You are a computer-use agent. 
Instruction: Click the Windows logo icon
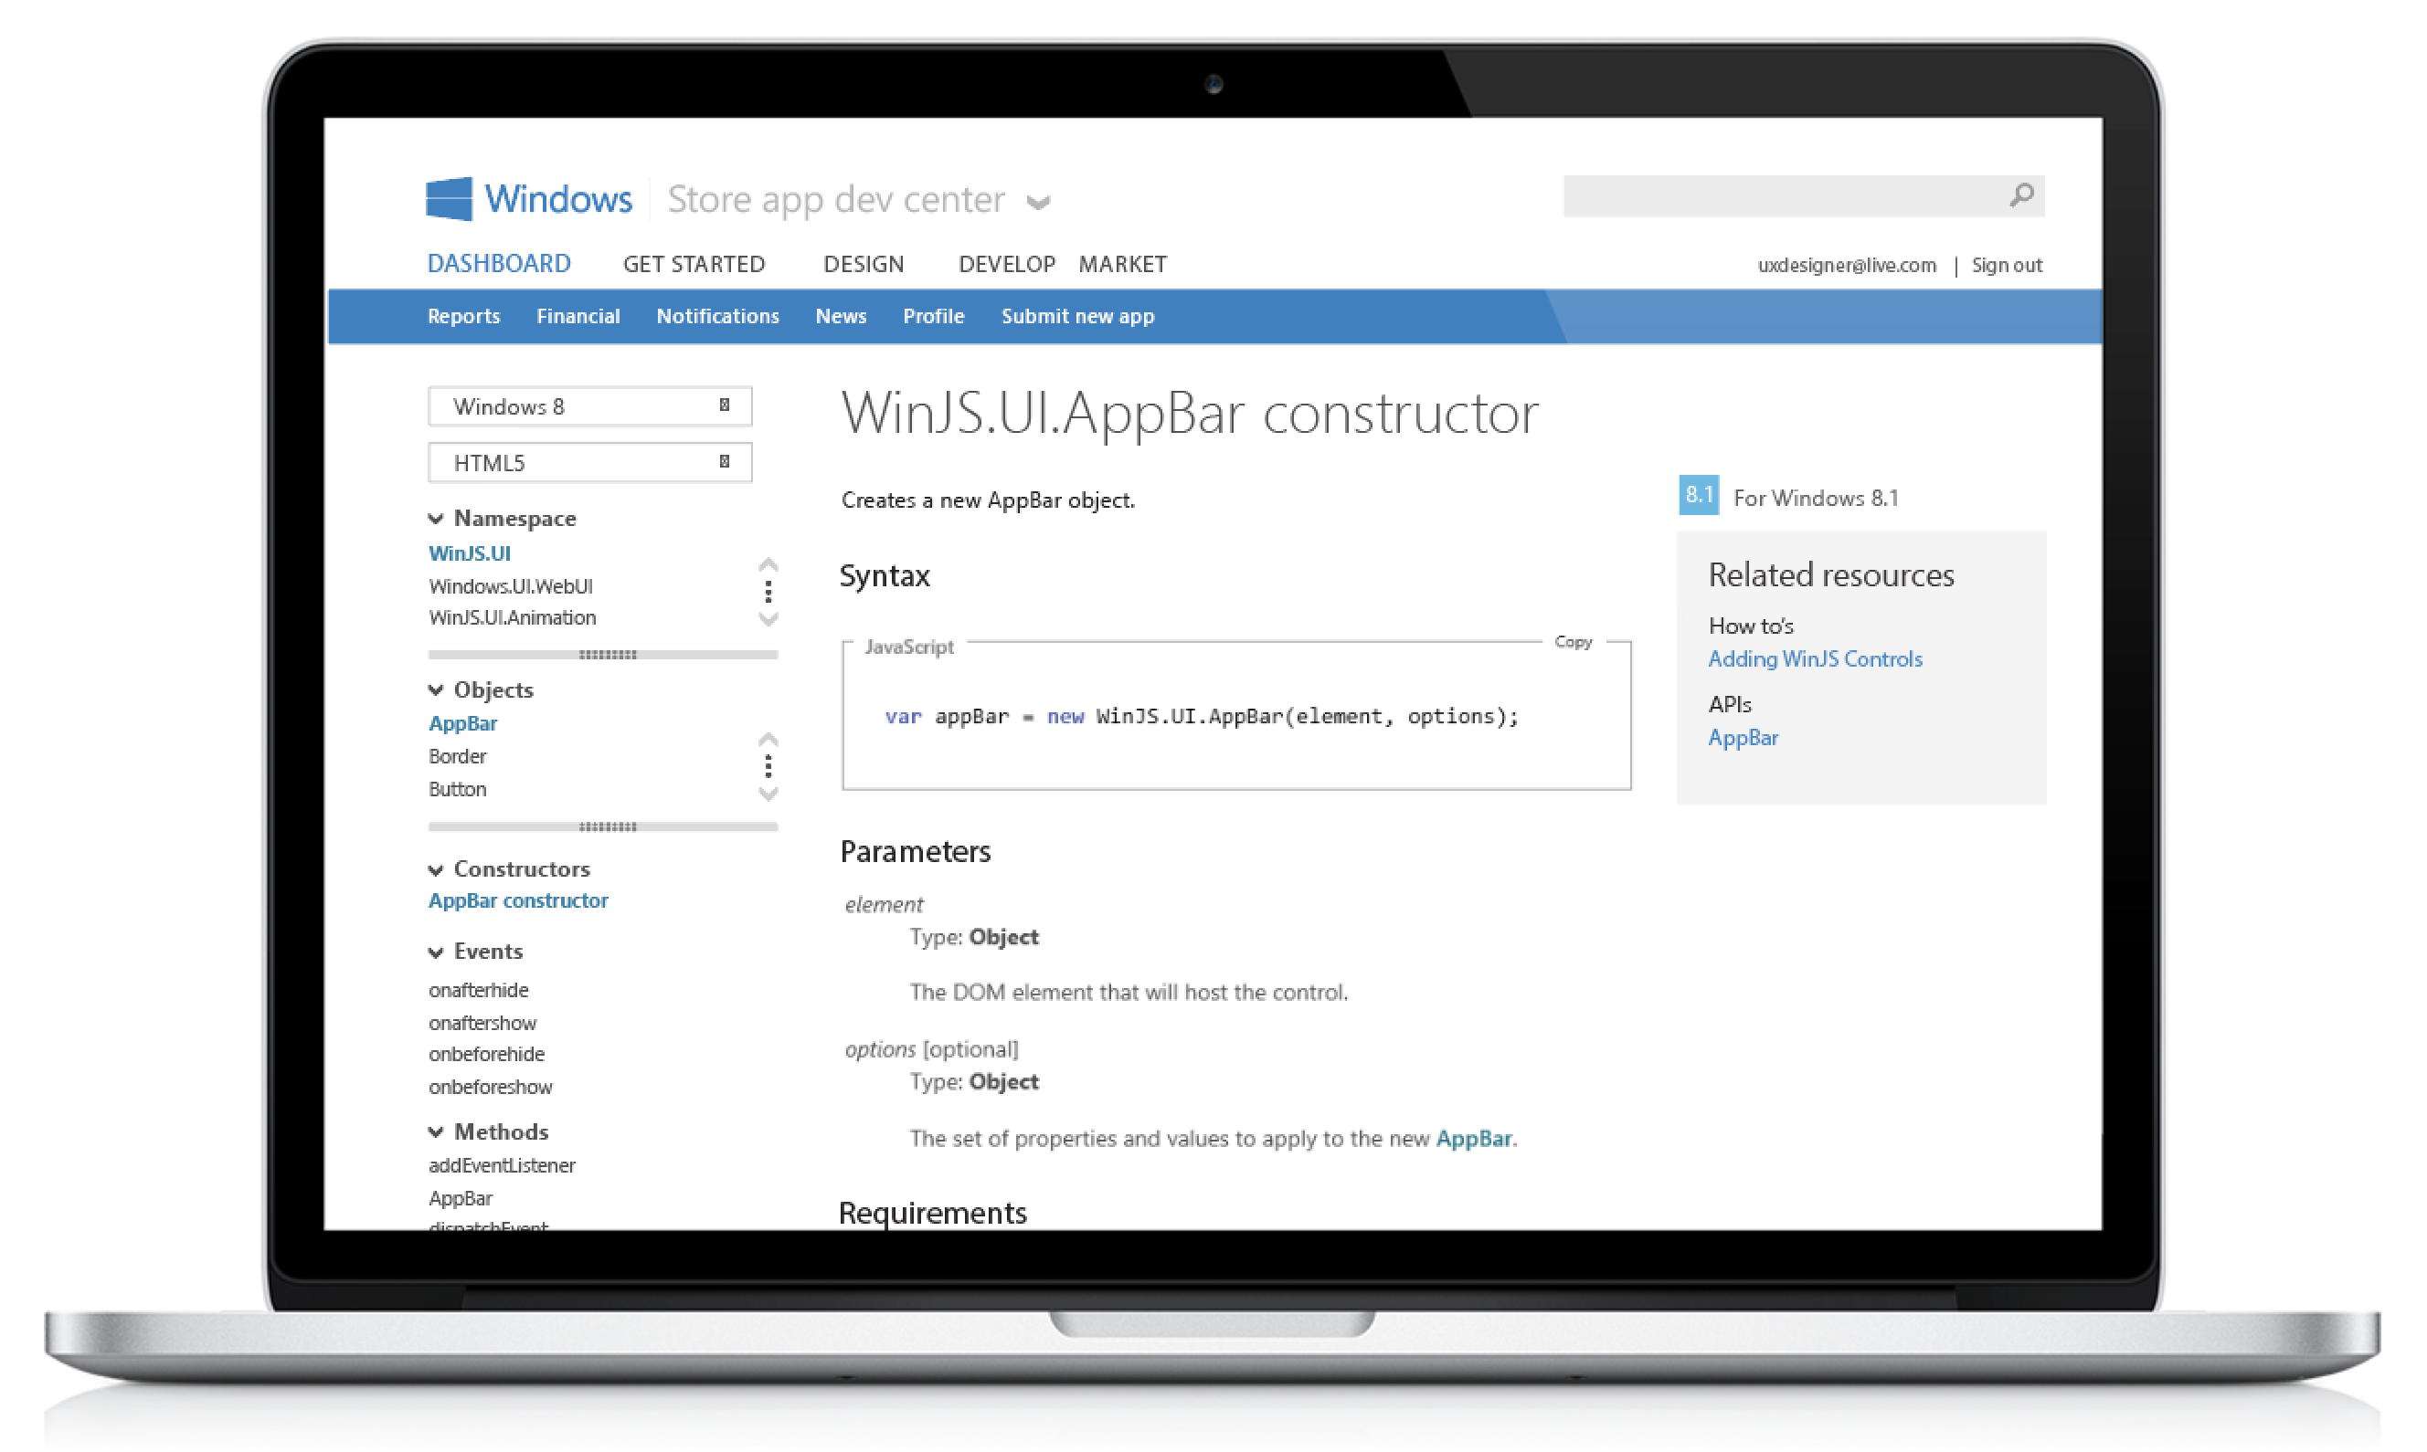click(450, 199)
